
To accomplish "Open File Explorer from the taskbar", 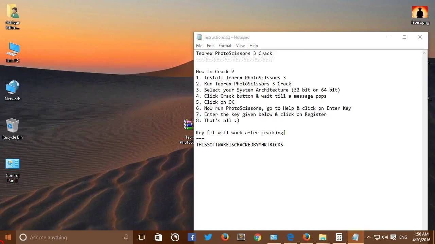I will (323, 237).
